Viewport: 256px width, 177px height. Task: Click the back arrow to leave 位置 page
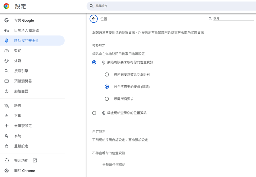coord(93,19)
